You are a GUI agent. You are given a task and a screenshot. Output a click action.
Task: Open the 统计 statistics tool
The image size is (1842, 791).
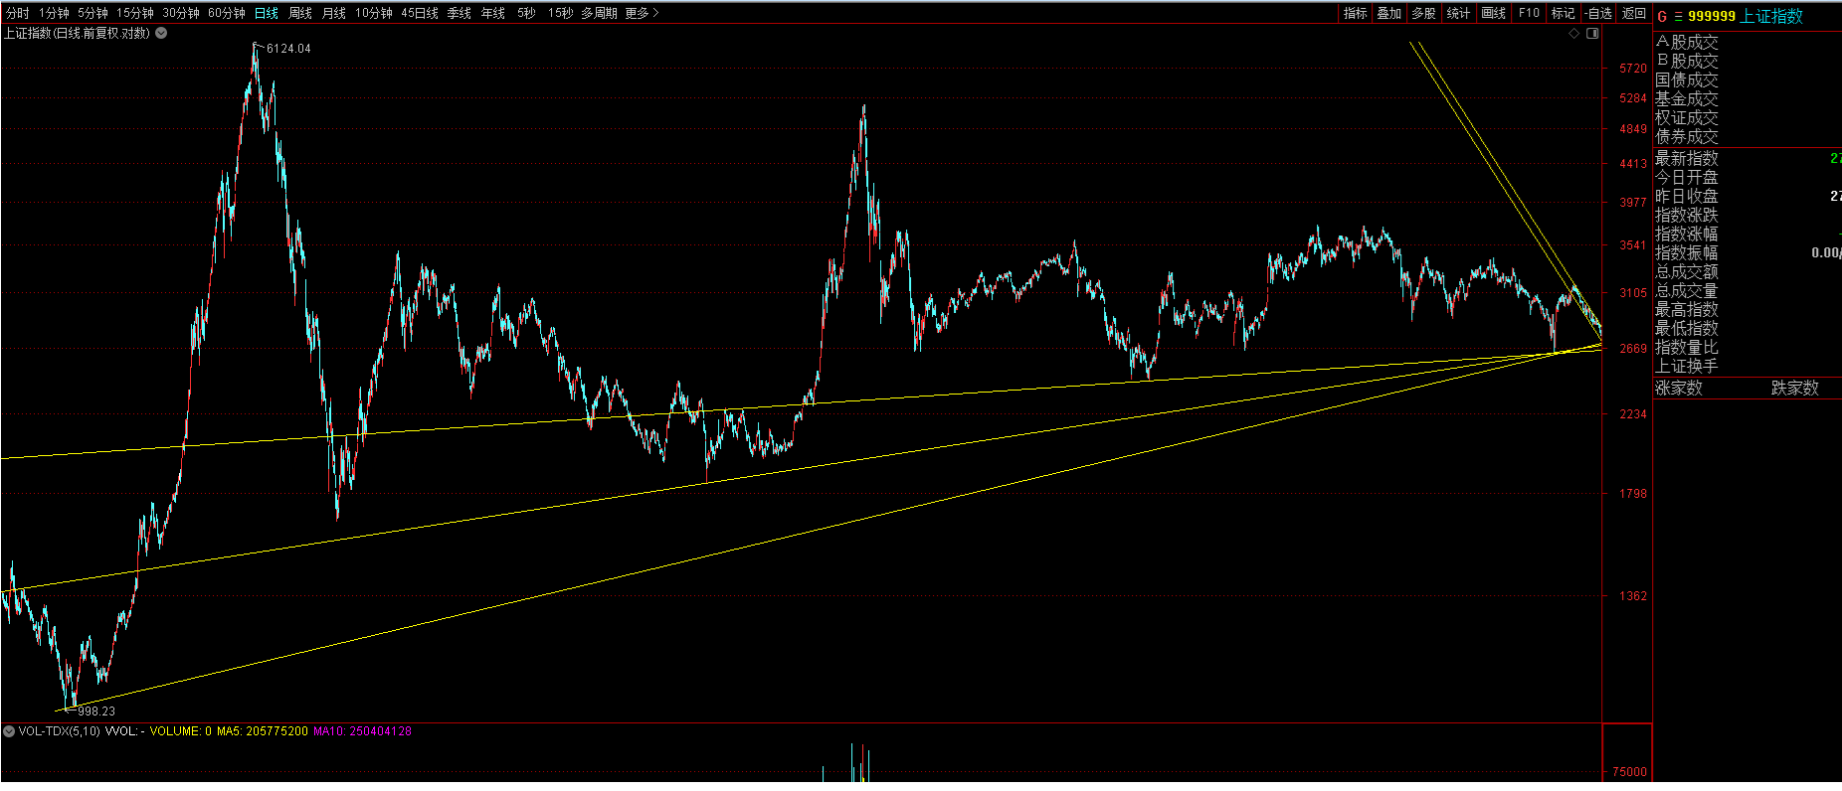point(1458,13)
